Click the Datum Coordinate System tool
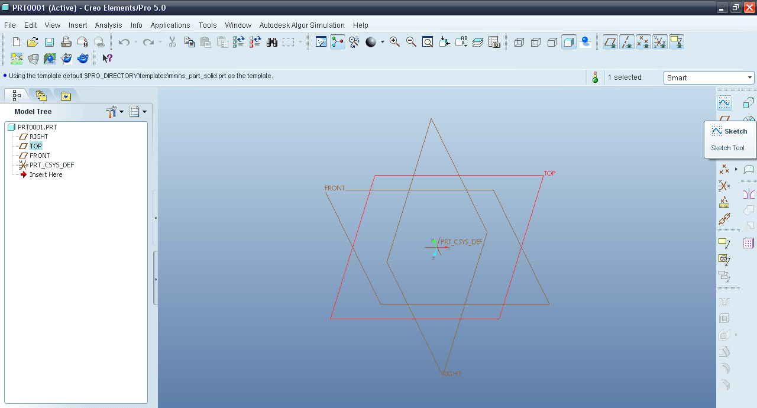 point(724,186)
